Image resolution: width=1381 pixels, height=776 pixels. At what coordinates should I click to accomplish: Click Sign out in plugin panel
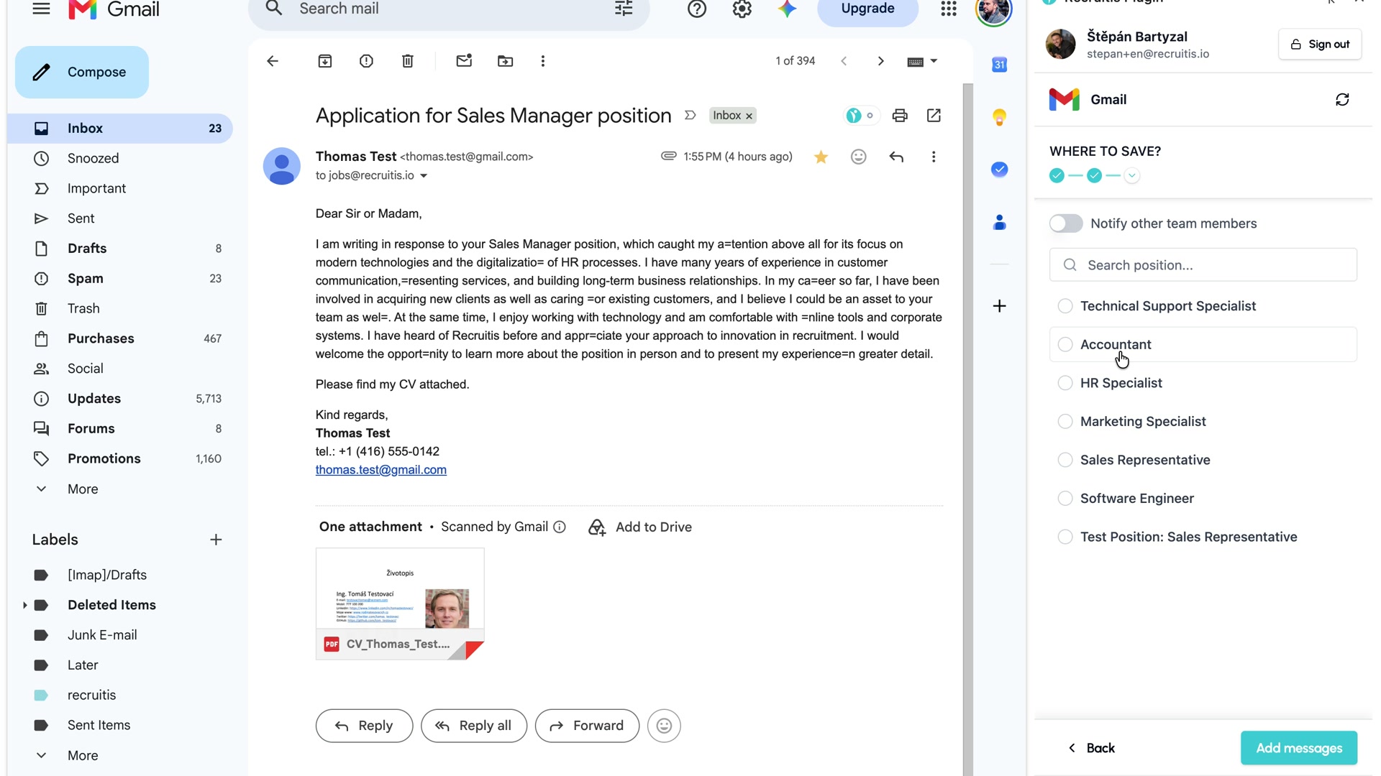pos(1320,45)
